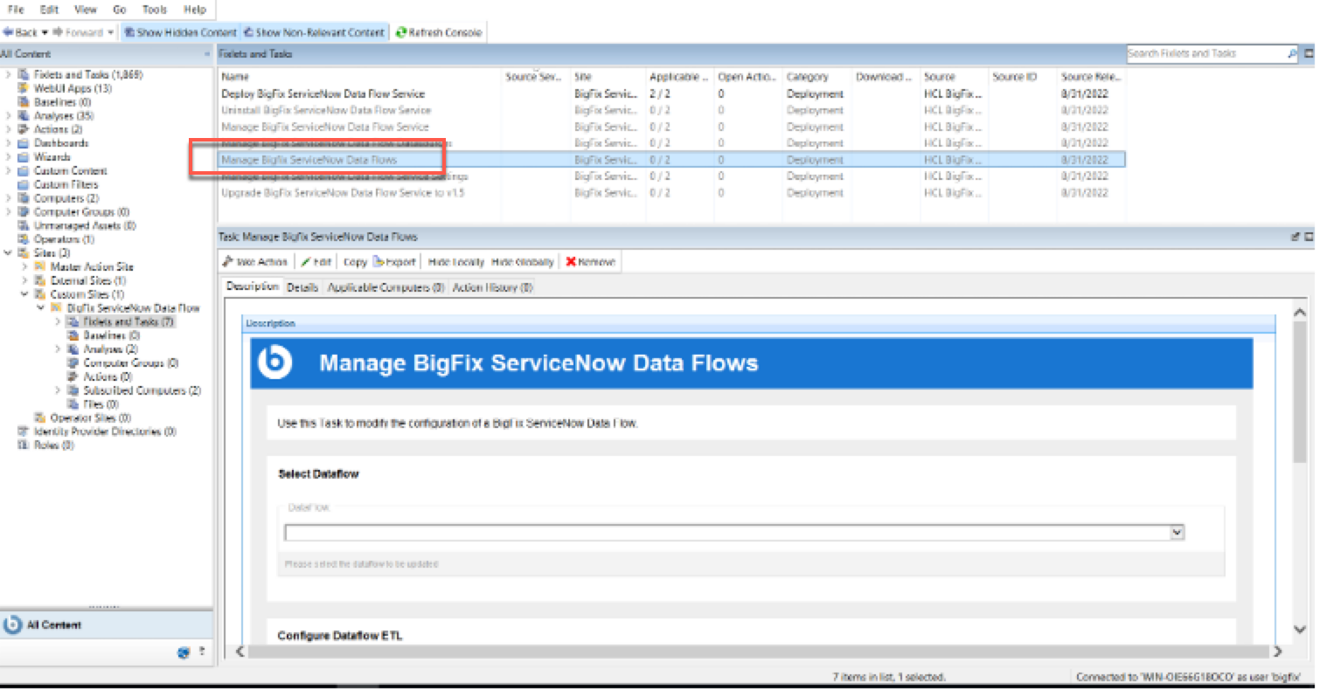Image resolution: width=1320 pixels, height=690 pixels.
Task: Select the Wizards folder icon
Action: point(24,157)
